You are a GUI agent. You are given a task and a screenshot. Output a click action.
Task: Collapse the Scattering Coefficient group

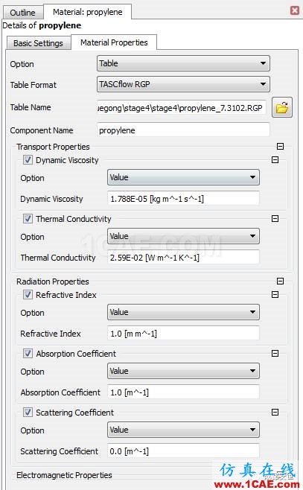tap(275, 413)
